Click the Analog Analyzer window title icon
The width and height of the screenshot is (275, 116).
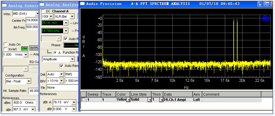[x=42, y=5]
